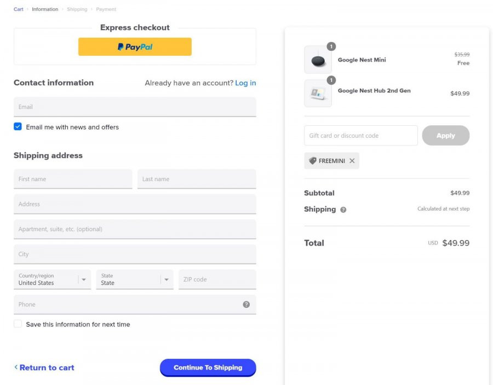Open the State dropdown
Image resolution: width=493 pixels, height=385 pixels.
click(135, 279)
